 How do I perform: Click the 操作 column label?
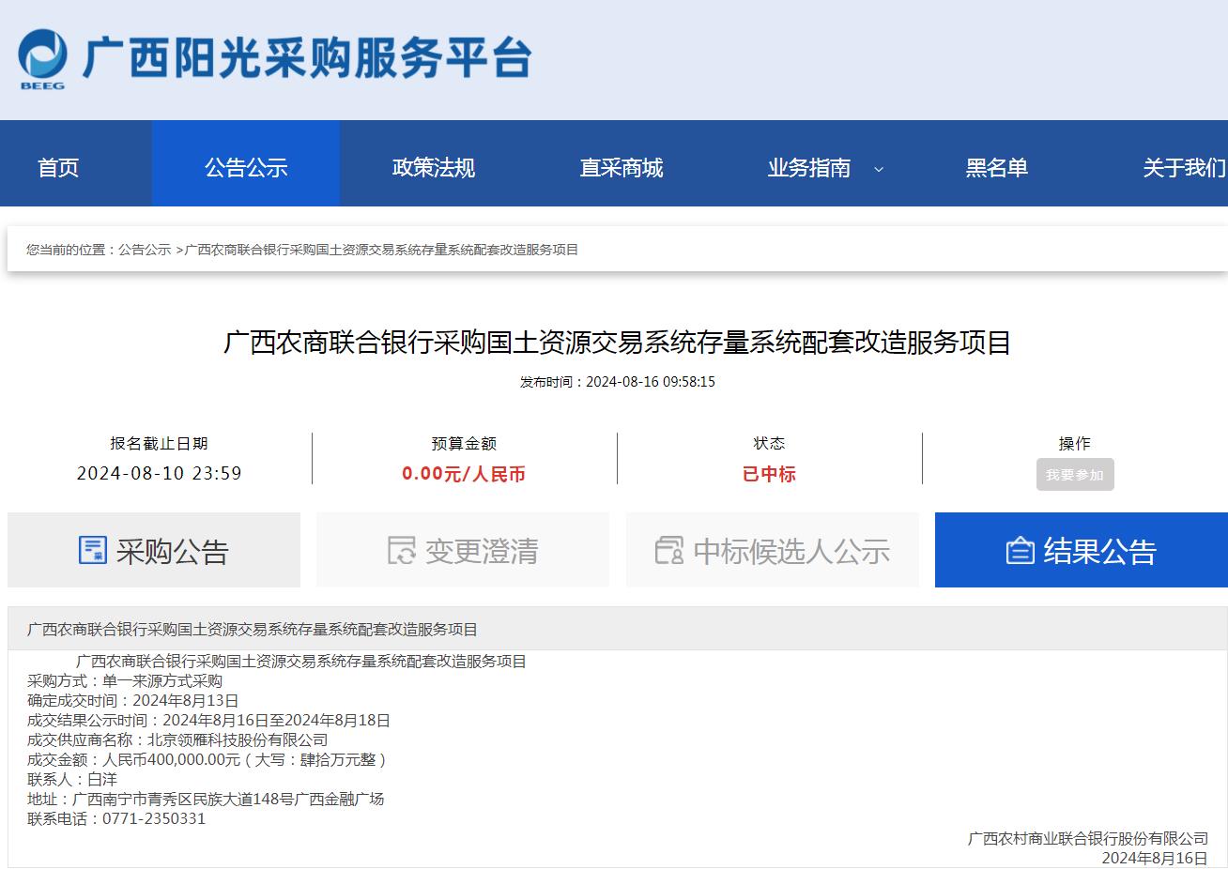point(1075,443)
